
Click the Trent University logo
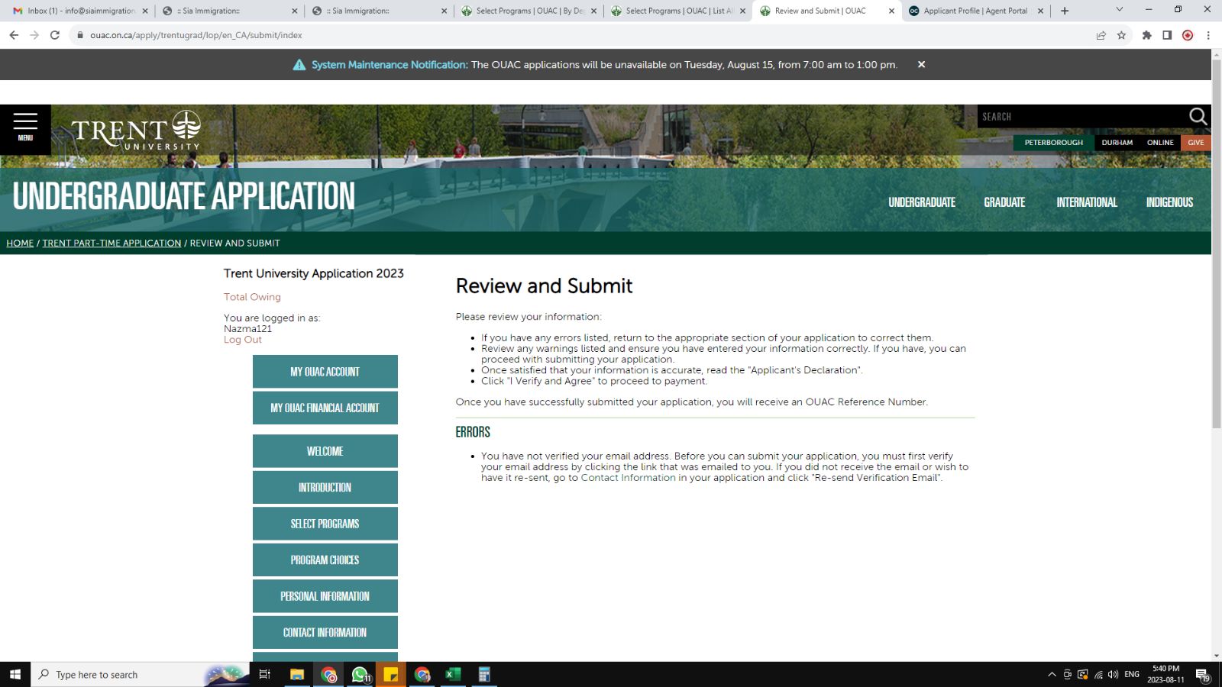click(136, 130)
